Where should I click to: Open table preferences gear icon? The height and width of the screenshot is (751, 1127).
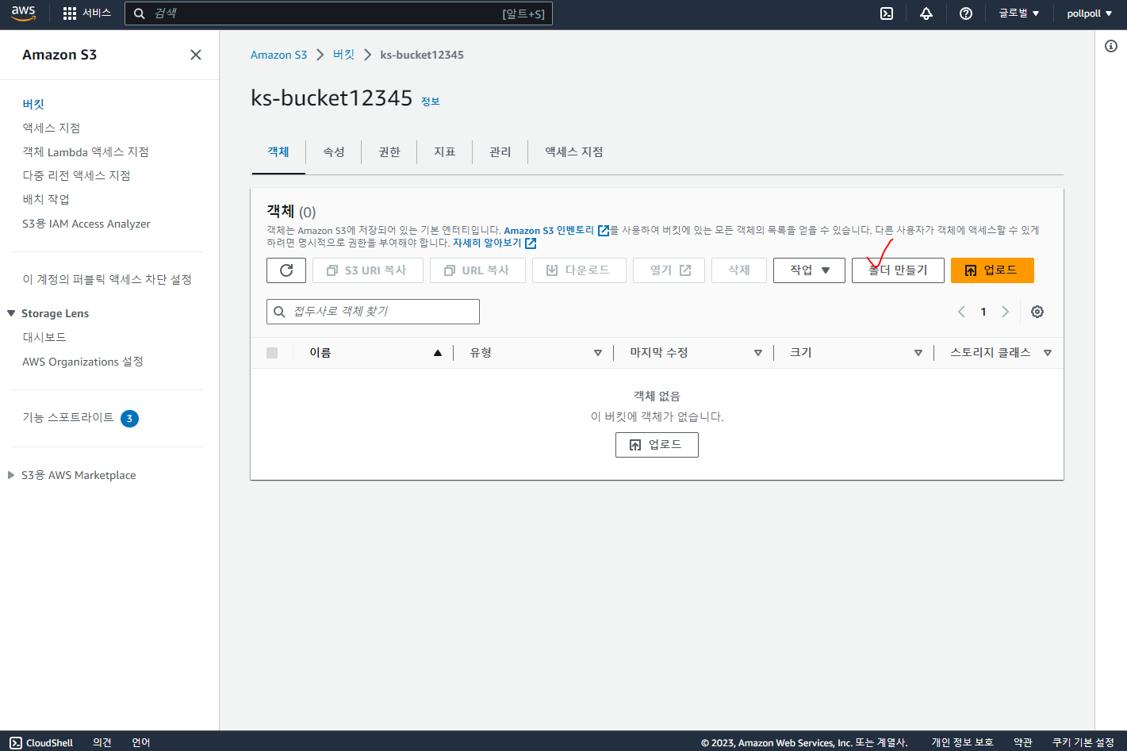1037,312
